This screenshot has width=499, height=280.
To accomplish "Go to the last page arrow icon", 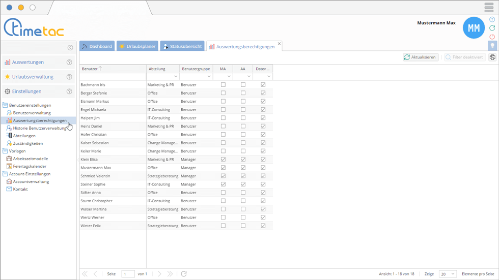I will tap(170, 274).
